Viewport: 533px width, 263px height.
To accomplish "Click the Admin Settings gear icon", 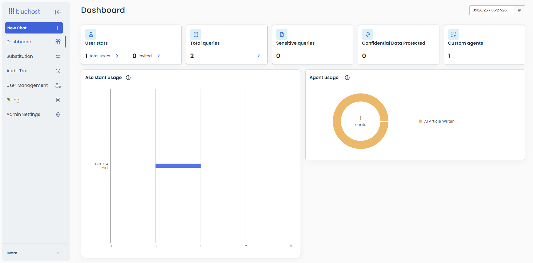I will (58, 114).
